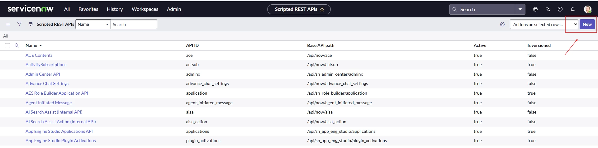
Task: Click the column search magnifier icon
Action: (x=17, y=45)
